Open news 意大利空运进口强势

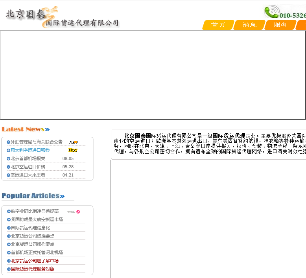[x=30, y=150]
